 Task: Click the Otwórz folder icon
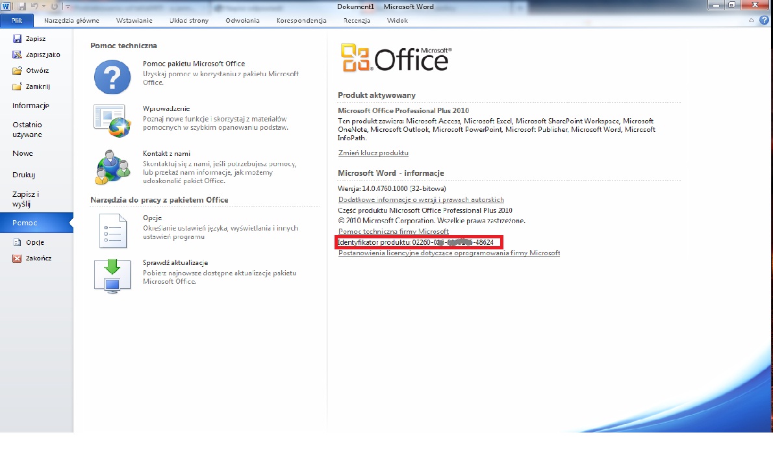[18, 71]
